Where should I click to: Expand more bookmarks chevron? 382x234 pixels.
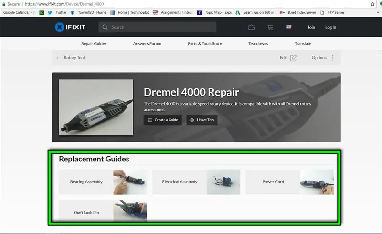tap(378, 12)
